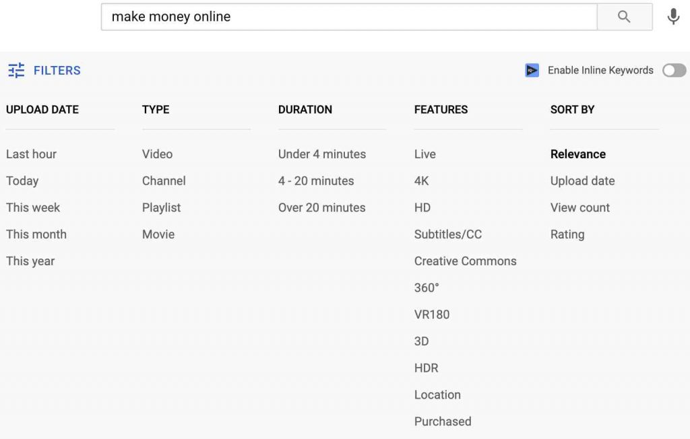Filter uploads by This year
The image size is (690, 439).
(x=30, y=261)
